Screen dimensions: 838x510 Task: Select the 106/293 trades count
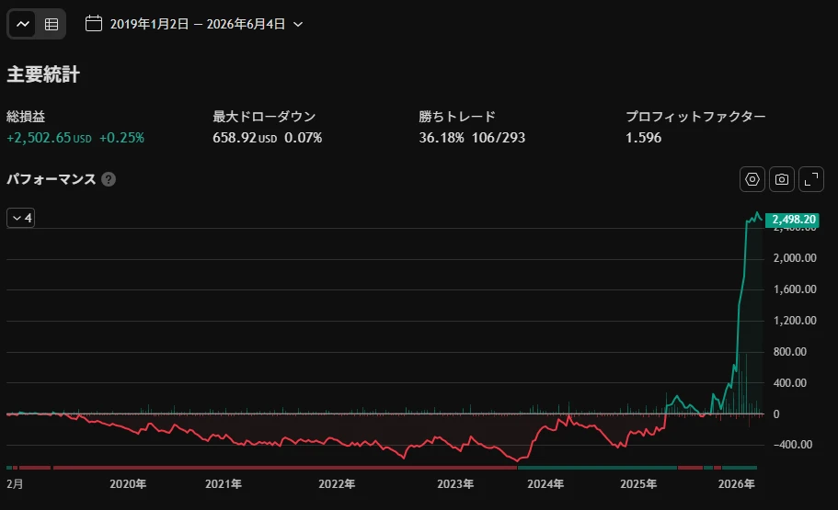pyautogui.click(x=498, y=138)
